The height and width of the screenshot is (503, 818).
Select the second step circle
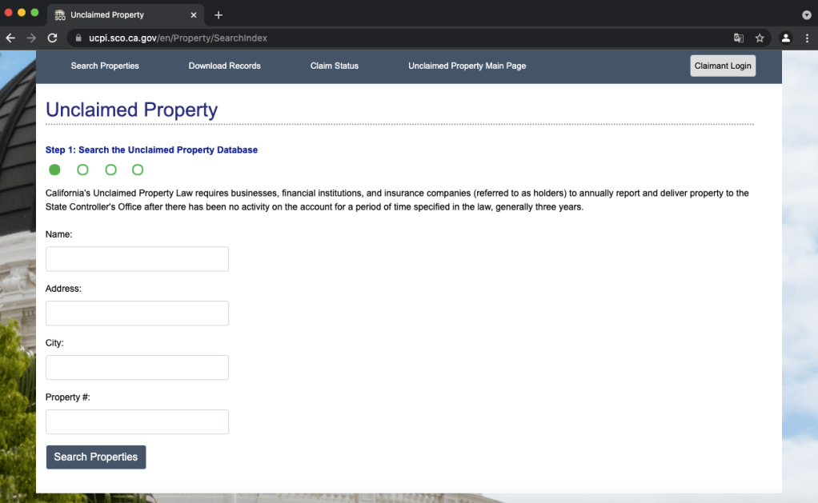coord(82,170)
